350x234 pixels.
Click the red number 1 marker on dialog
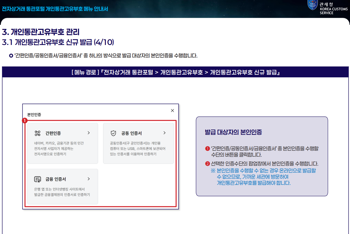(x=25, y=121)
